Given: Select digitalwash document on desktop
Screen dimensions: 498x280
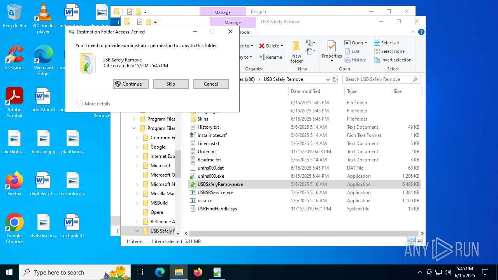Looking at the screenshot, I should click(43, 184).
